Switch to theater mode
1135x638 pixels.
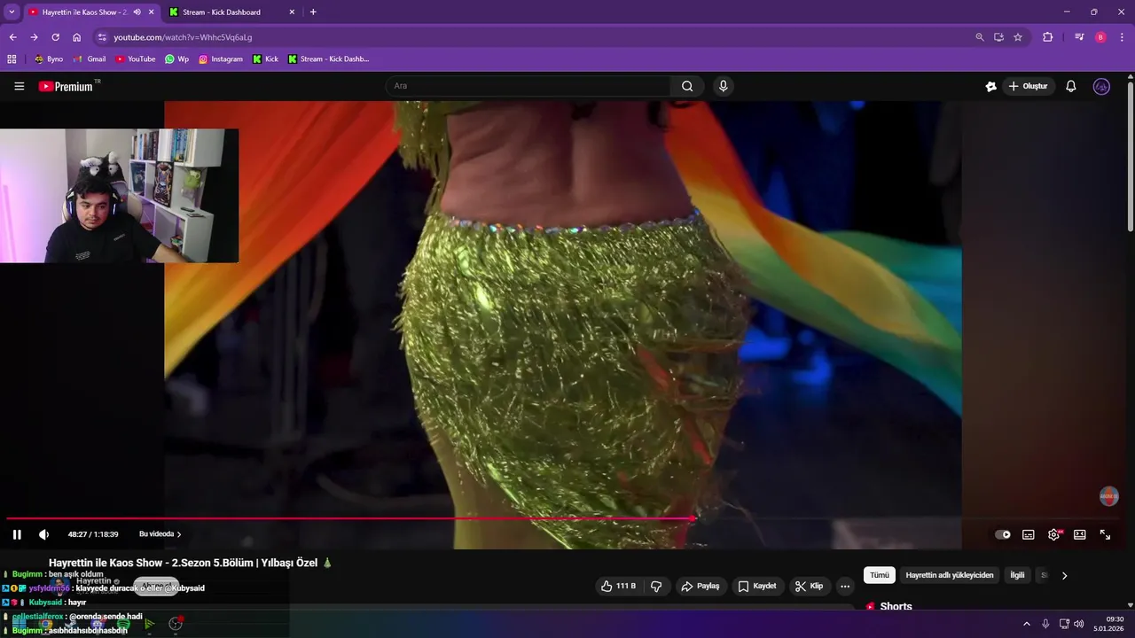click(1080, 534)
